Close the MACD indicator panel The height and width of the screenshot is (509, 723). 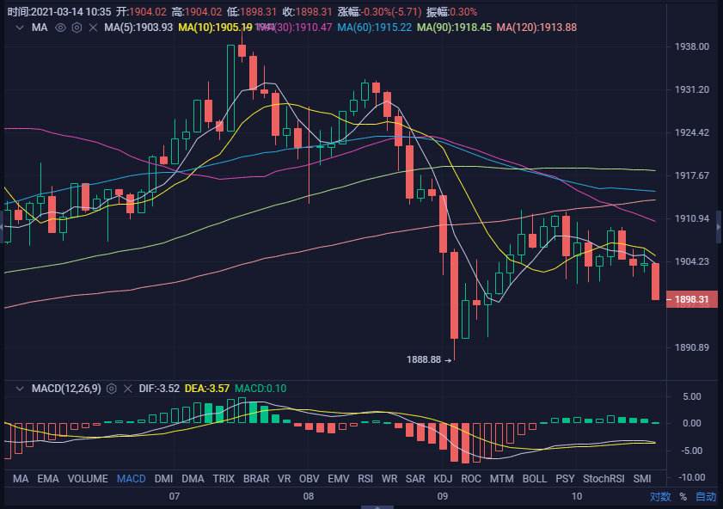(x=128, y=389)
